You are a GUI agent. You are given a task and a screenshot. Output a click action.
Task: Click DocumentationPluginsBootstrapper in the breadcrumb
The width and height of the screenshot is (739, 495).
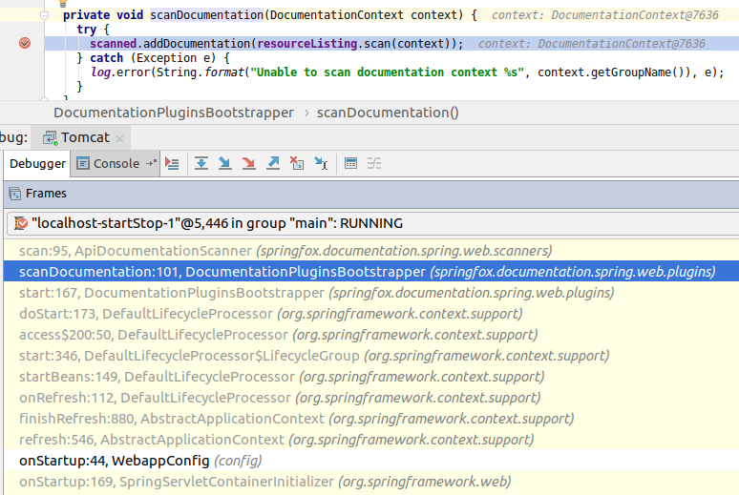(x=174, y=113)
